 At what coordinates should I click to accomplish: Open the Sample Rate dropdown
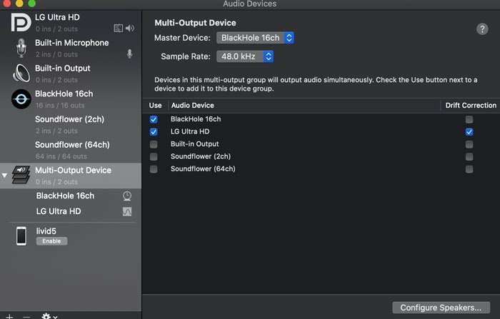[x=245, y=56]
